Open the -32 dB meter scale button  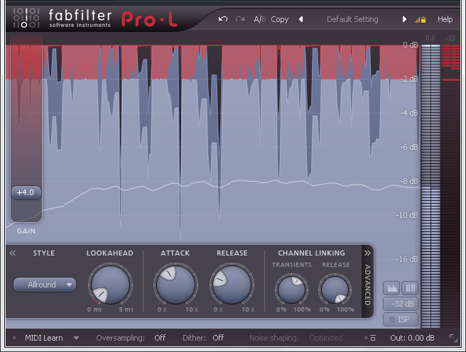(401, 304)
